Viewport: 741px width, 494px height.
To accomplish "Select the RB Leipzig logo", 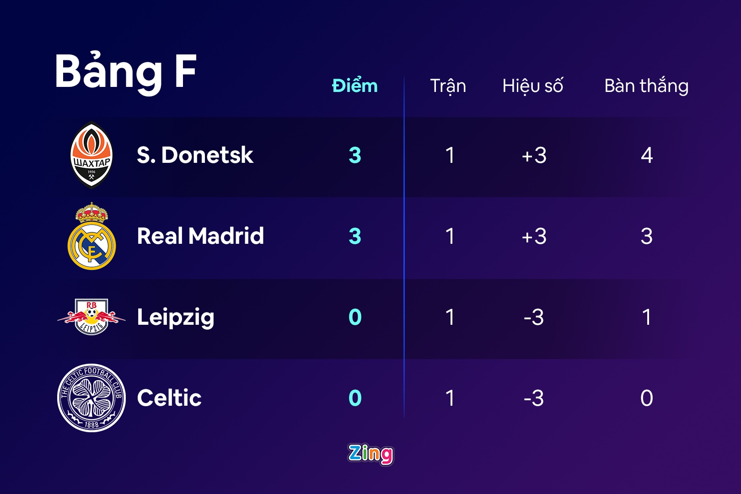I will [x=91, y=317].
